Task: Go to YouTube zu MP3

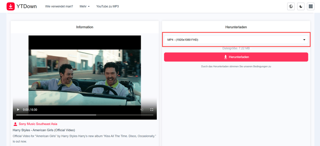Action: [108, 6]
